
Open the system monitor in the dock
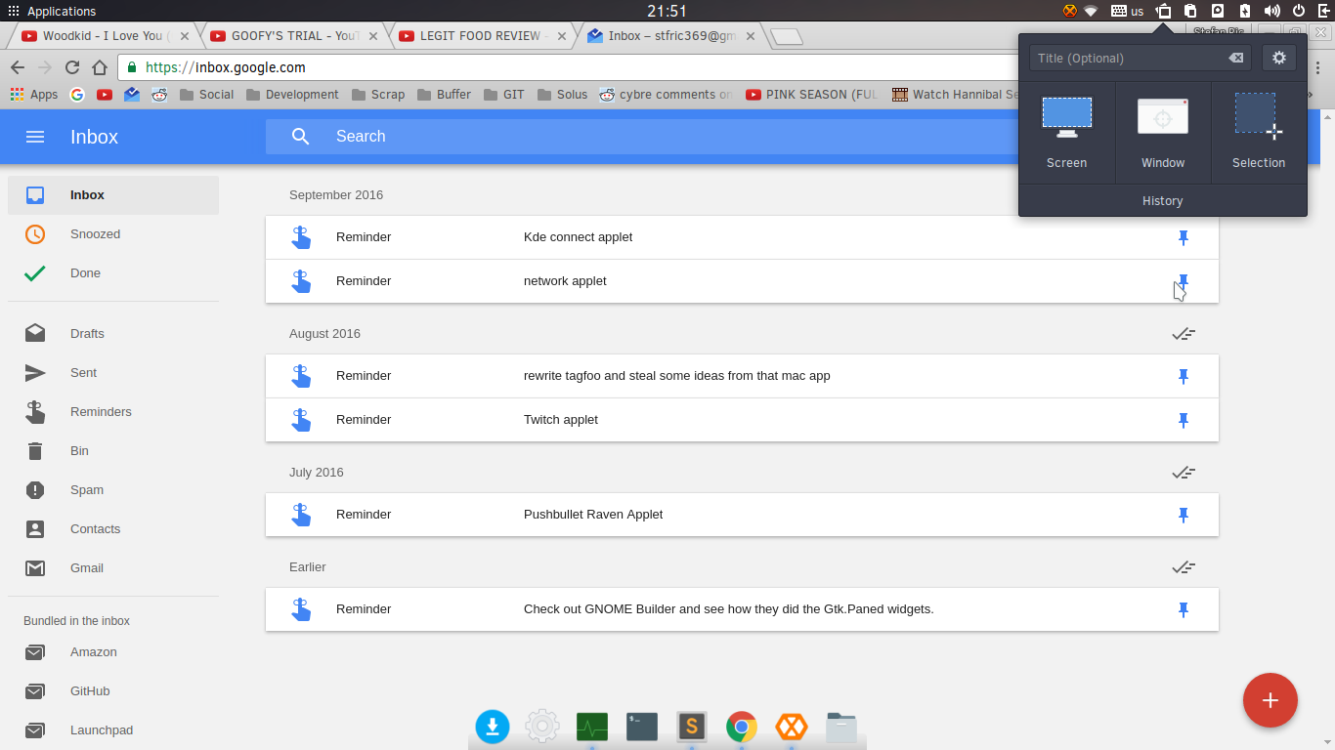(x=592, y=727)
